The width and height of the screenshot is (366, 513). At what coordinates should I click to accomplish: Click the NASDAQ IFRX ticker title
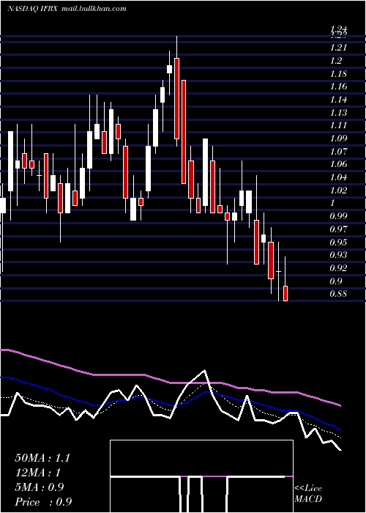pos(32,9)
